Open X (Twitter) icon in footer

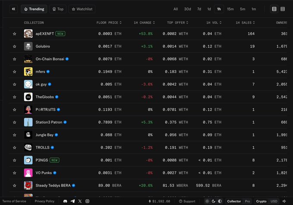(x=80, y=201)
